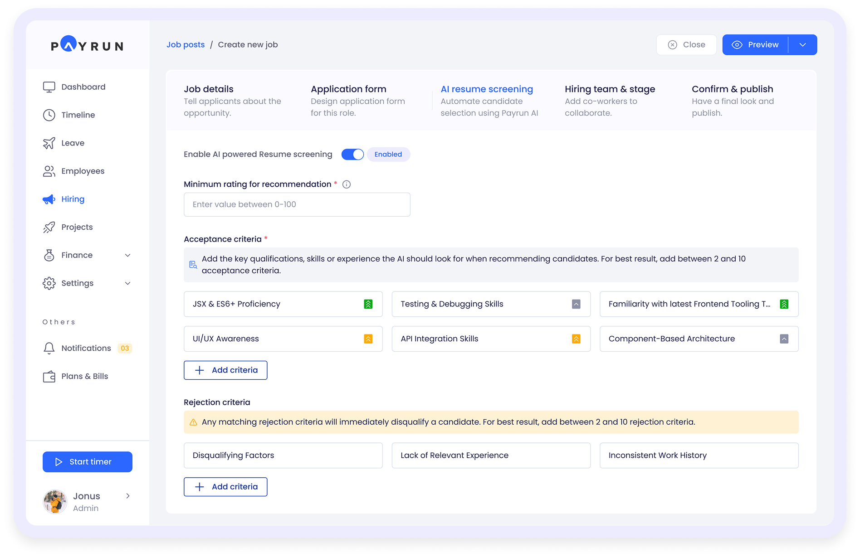
Task: Expand the Finance menu chevron
Action: [128, 256]
